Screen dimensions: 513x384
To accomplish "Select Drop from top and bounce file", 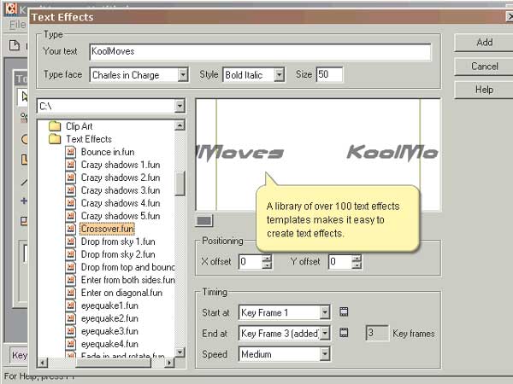I will [x=127, y=267].
